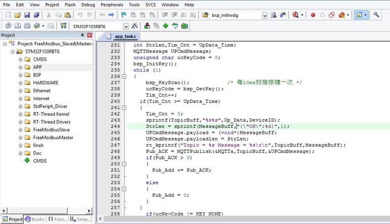Kill all breakpoints using the red cluster icon
The width and height of the screenshot is (390, 224).
(x=342, y=15)
